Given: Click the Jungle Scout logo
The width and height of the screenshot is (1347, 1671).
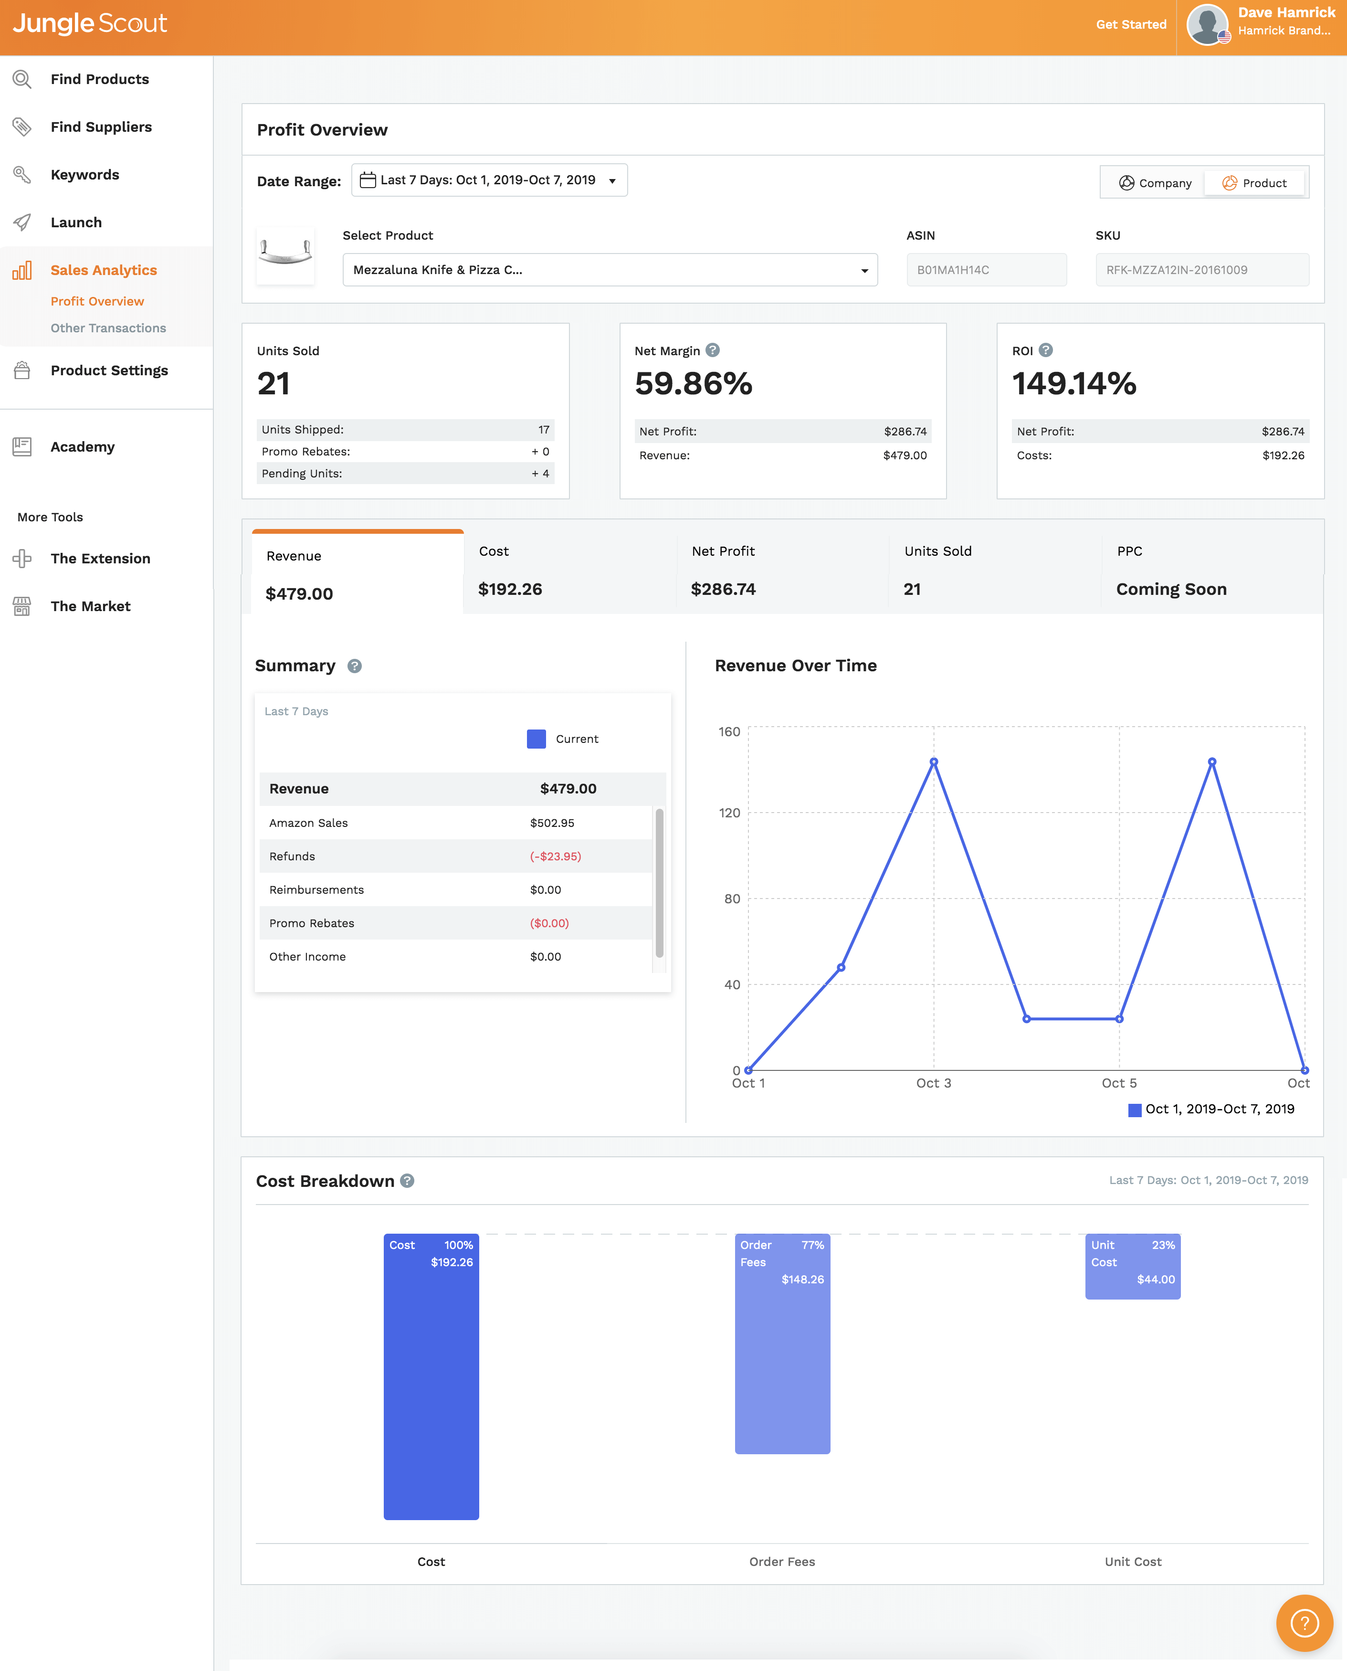Looking at the screenshot, I should pyautogui.click(x=90, y=23).
